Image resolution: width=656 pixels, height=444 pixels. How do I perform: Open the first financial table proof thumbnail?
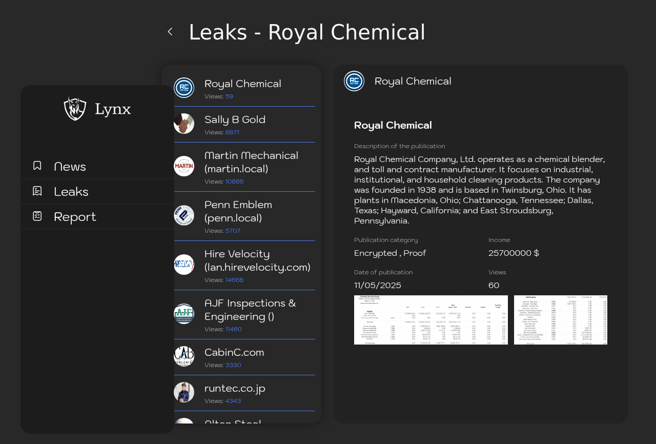point(431,320)
